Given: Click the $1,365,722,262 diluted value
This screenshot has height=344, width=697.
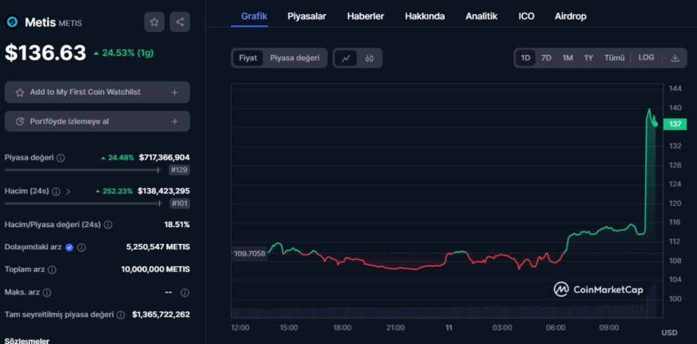Looking at the screenshot, I should coord(161,315).
